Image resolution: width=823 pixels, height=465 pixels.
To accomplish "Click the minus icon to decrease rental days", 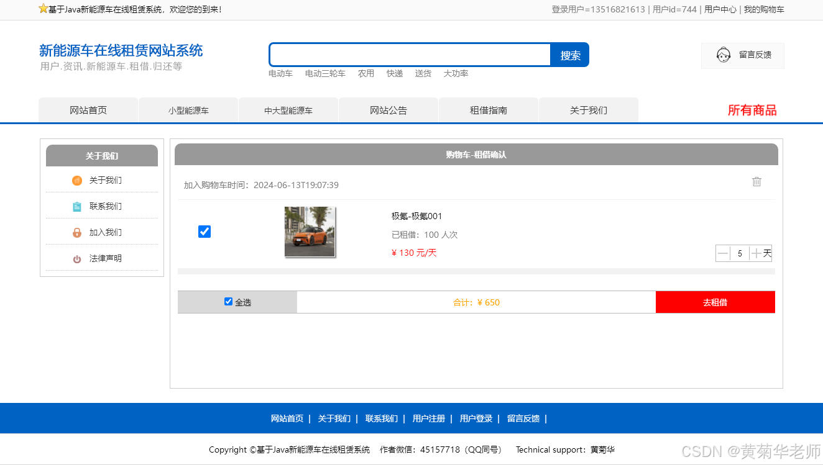I will [723, 253].
